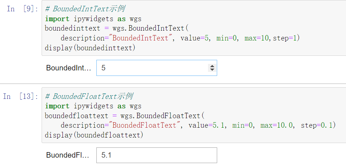Click the display(boundedinttext) line
Screen dimensions: 346x166
coord(90,48)
